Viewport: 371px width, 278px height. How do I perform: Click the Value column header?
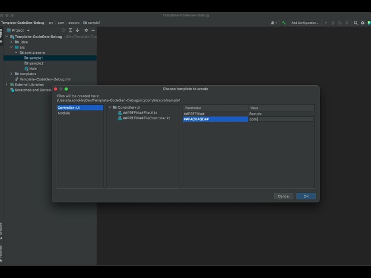tap(281, 108)
